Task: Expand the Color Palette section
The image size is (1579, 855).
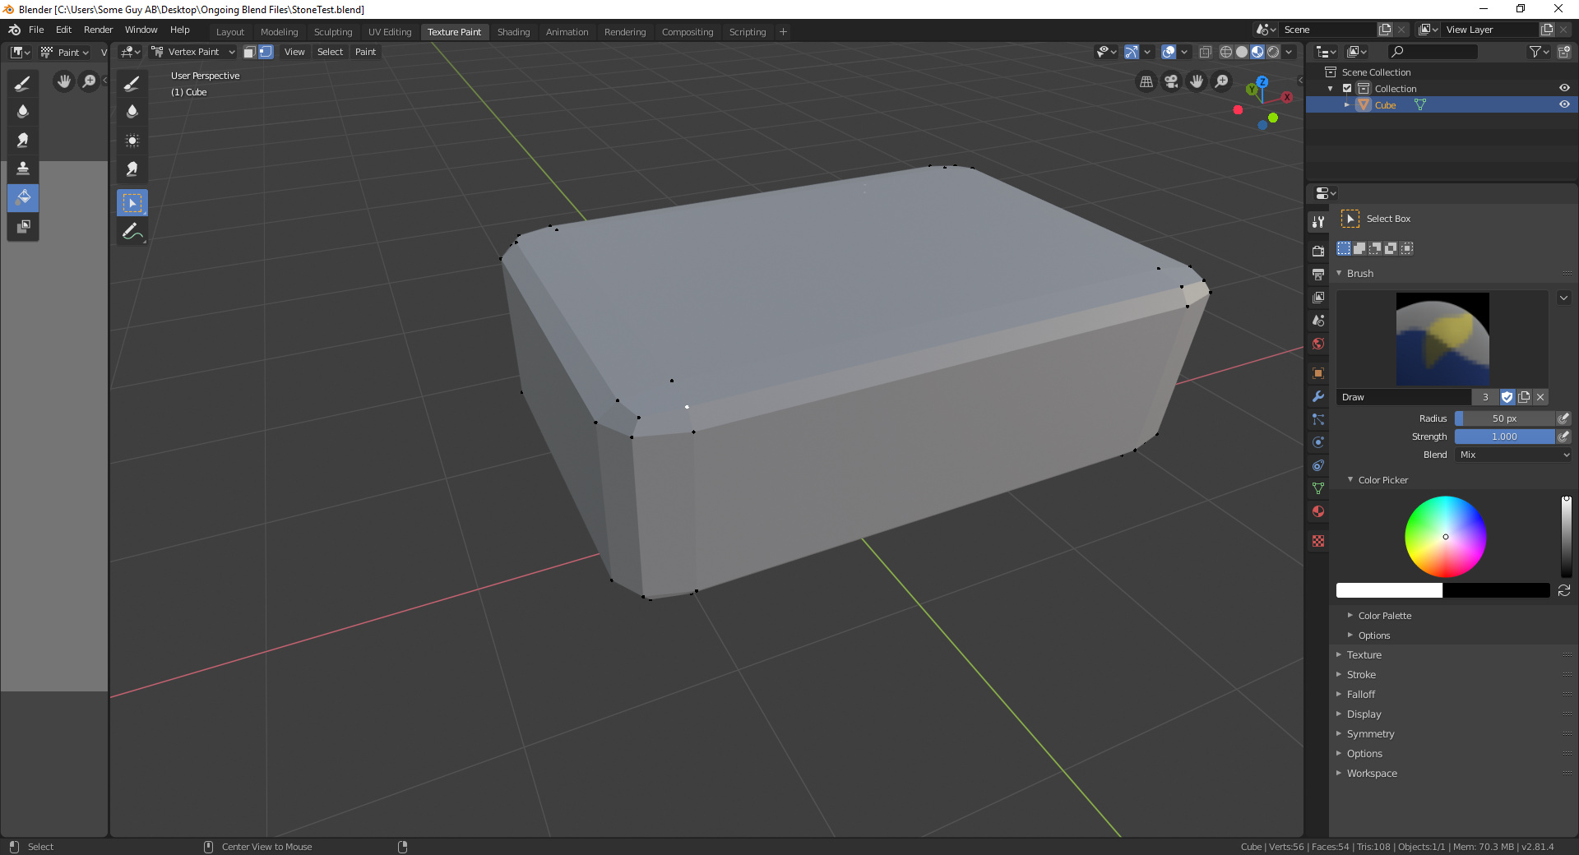Action: pos(1386,615)
